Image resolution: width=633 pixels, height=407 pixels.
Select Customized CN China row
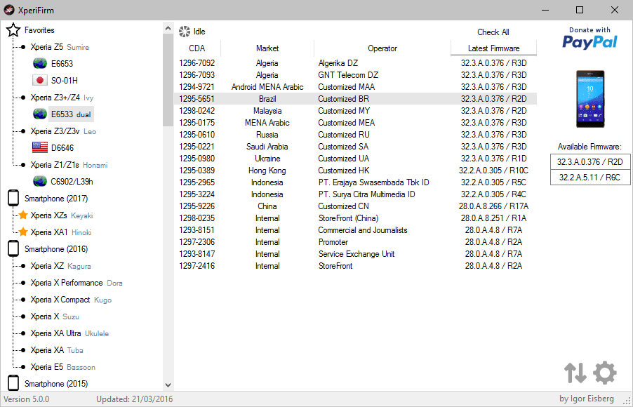point(355,206)
